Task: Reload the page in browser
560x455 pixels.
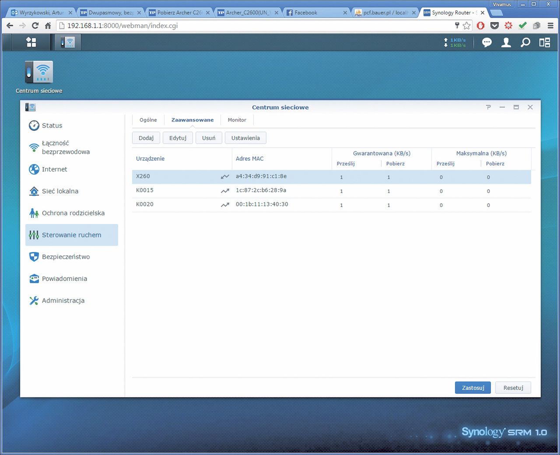Action: [35, 26]
